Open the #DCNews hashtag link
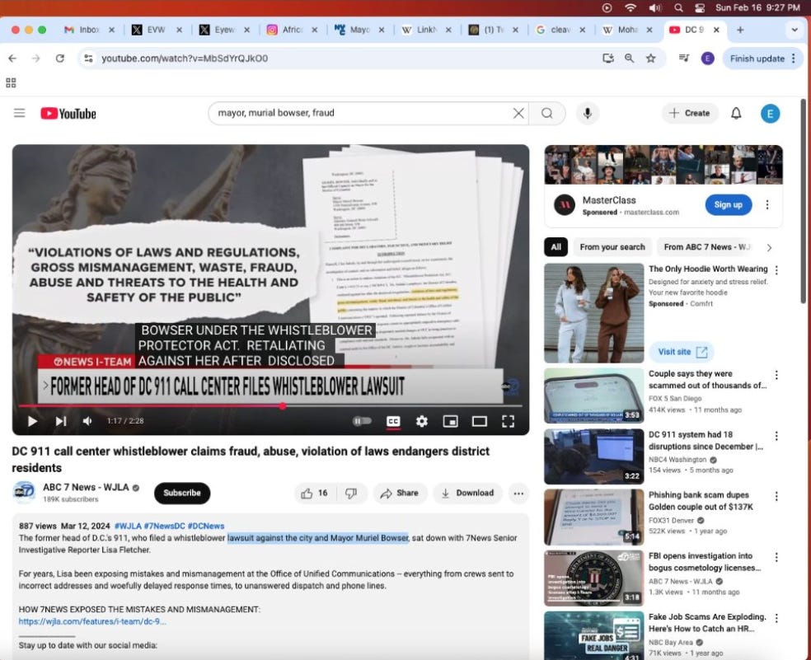Image resolution: width=811 pixels, height=660 pixels. pyautogui.click(x=206, y=526)
